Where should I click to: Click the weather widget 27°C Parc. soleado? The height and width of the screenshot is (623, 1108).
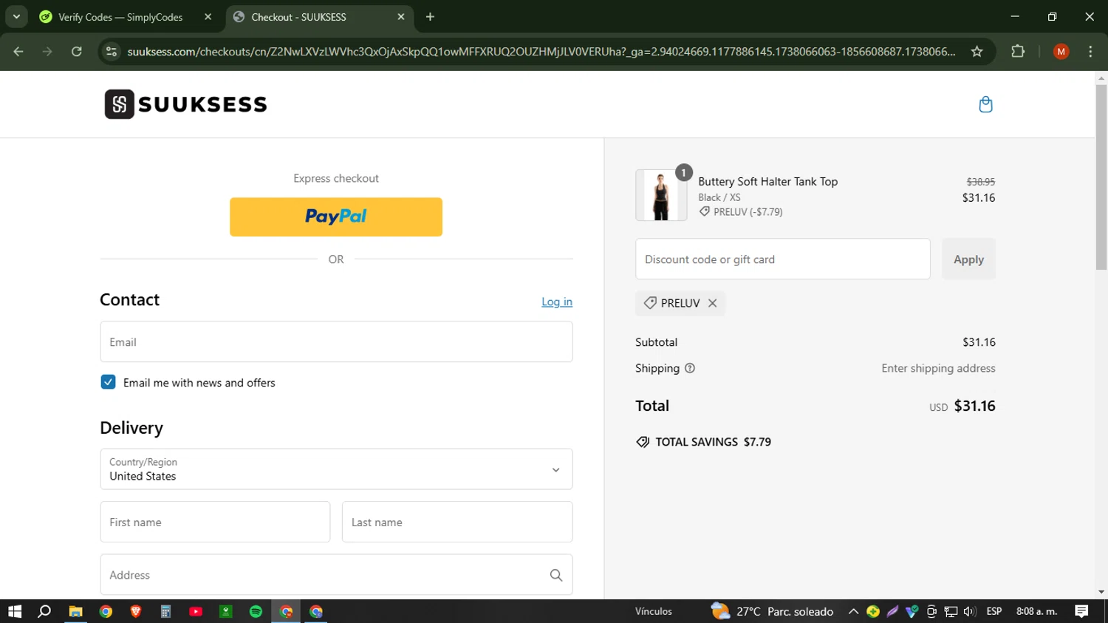click(x=772, y=611)
